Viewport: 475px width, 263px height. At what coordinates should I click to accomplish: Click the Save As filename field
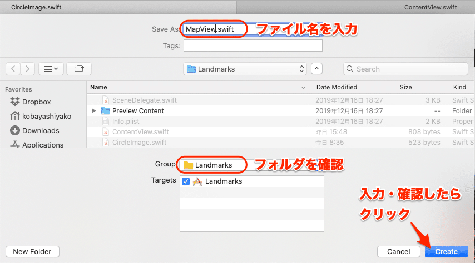click(253, 29)
